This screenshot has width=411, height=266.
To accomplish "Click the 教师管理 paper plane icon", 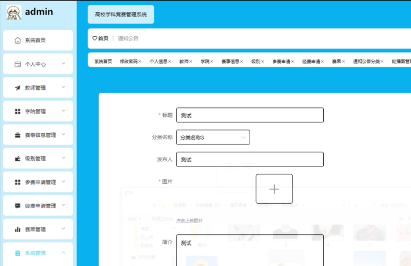I will pyautogui.click(x=18, y=88).
